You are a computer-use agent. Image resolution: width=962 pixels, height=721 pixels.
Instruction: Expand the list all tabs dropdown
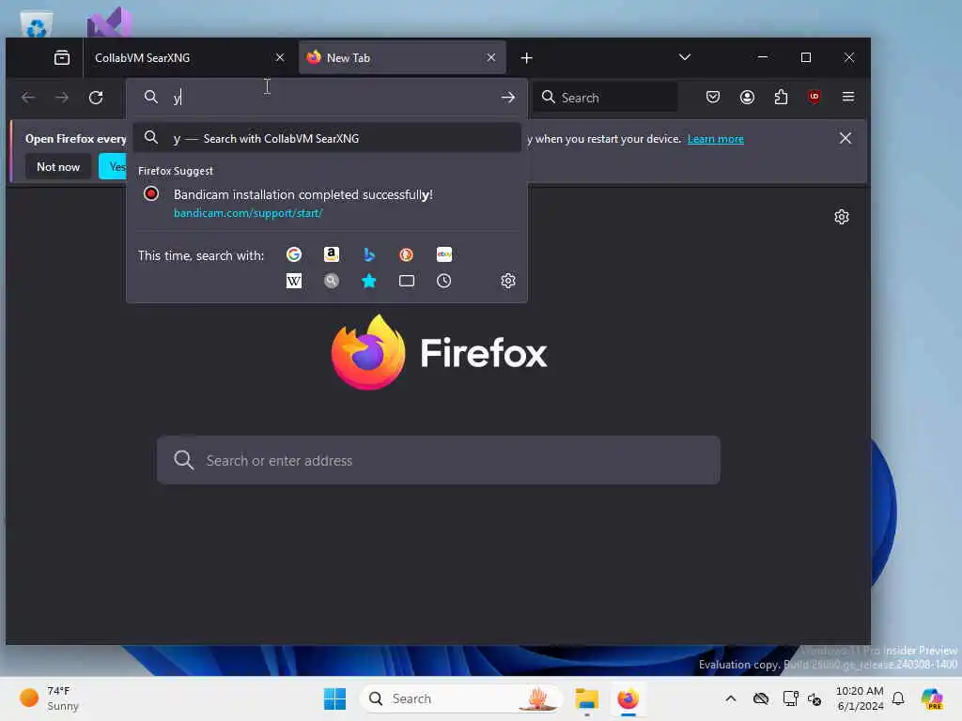coord(685,57)
